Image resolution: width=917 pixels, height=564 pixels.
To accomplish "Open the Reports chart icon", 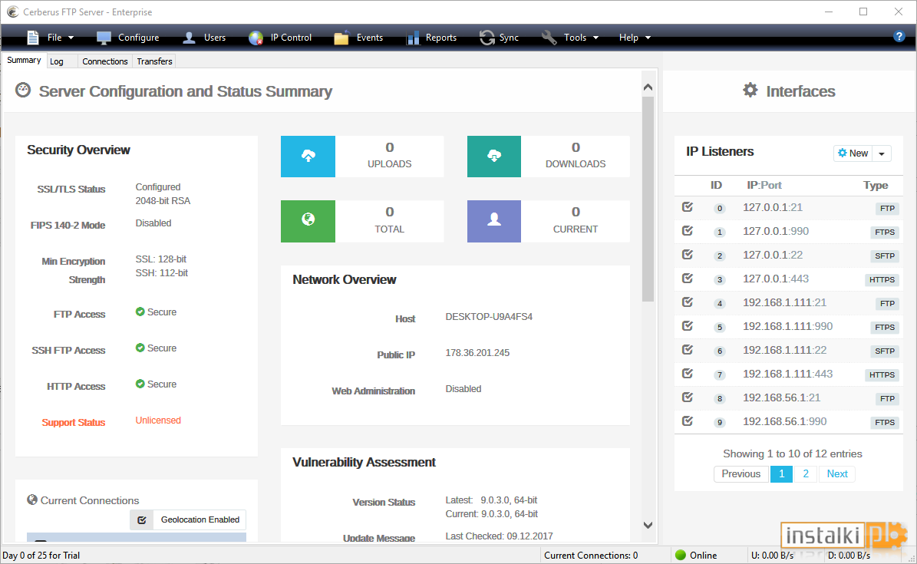I will pos(413,38).
